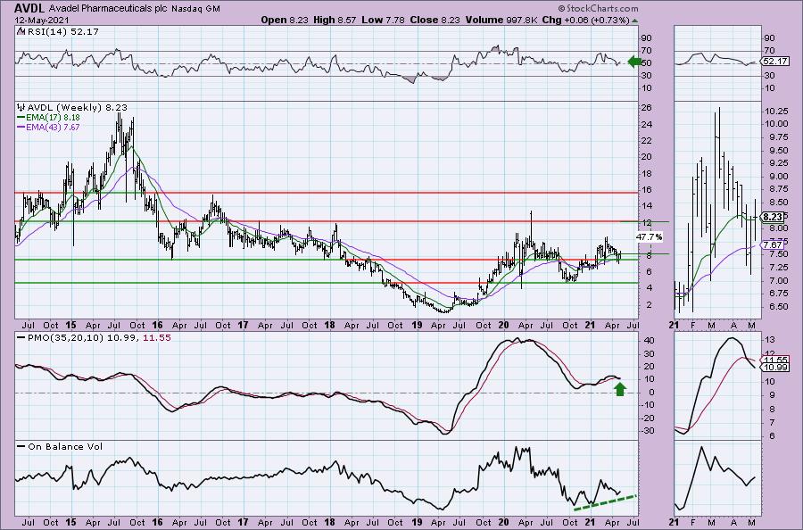This screenshot has height=530, width=803.
Task: Click the 7.00 label on the zoomed price axis
Action: pos(776,281)
